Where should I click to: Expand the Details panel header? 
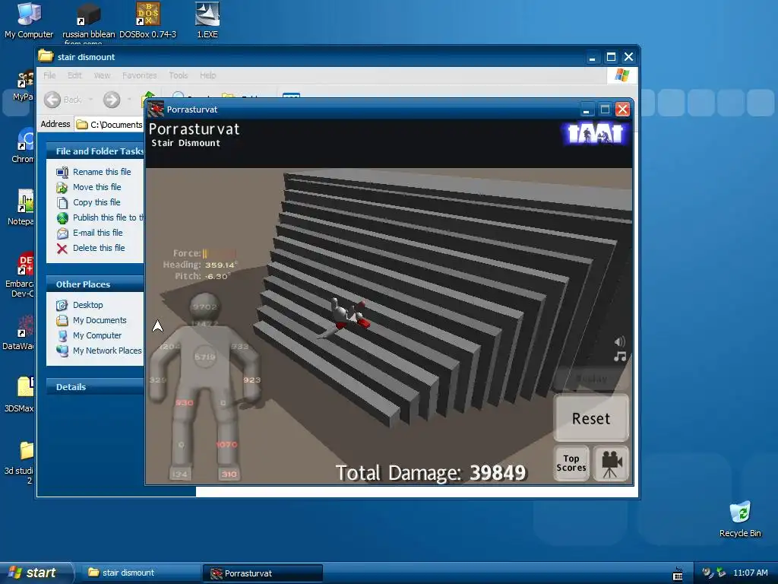(95, 387)
